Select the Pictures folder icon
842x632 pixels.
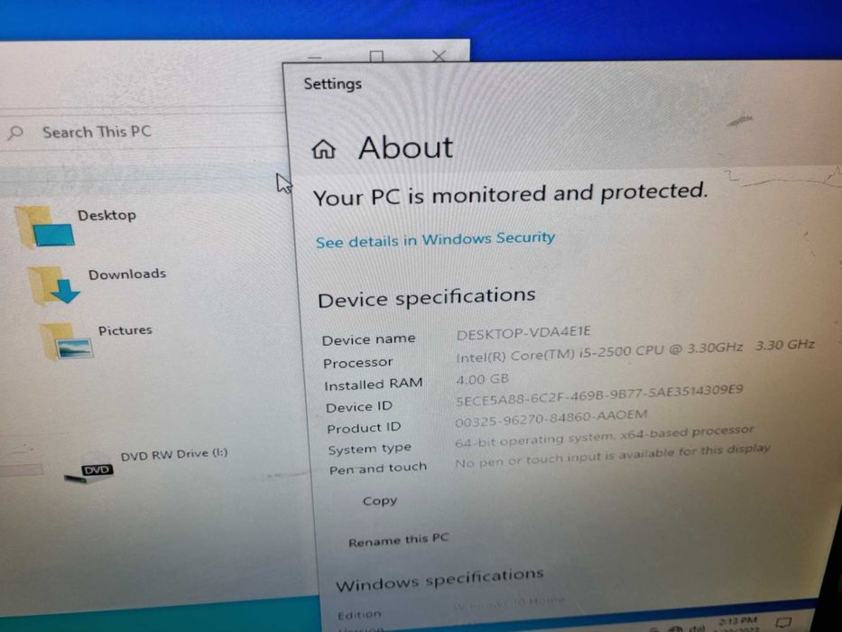(66, 340)
